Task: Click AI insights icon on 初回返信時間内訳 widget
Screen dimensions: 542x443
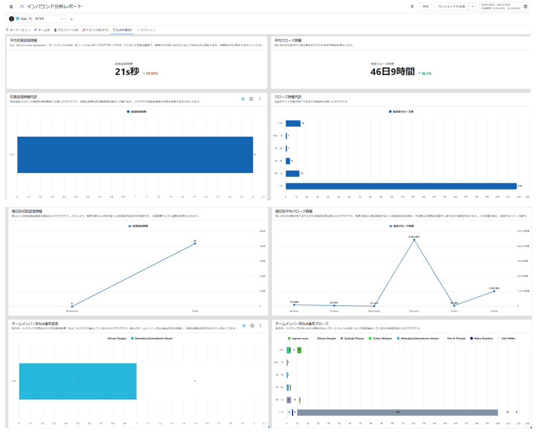Action: [243, 99]
